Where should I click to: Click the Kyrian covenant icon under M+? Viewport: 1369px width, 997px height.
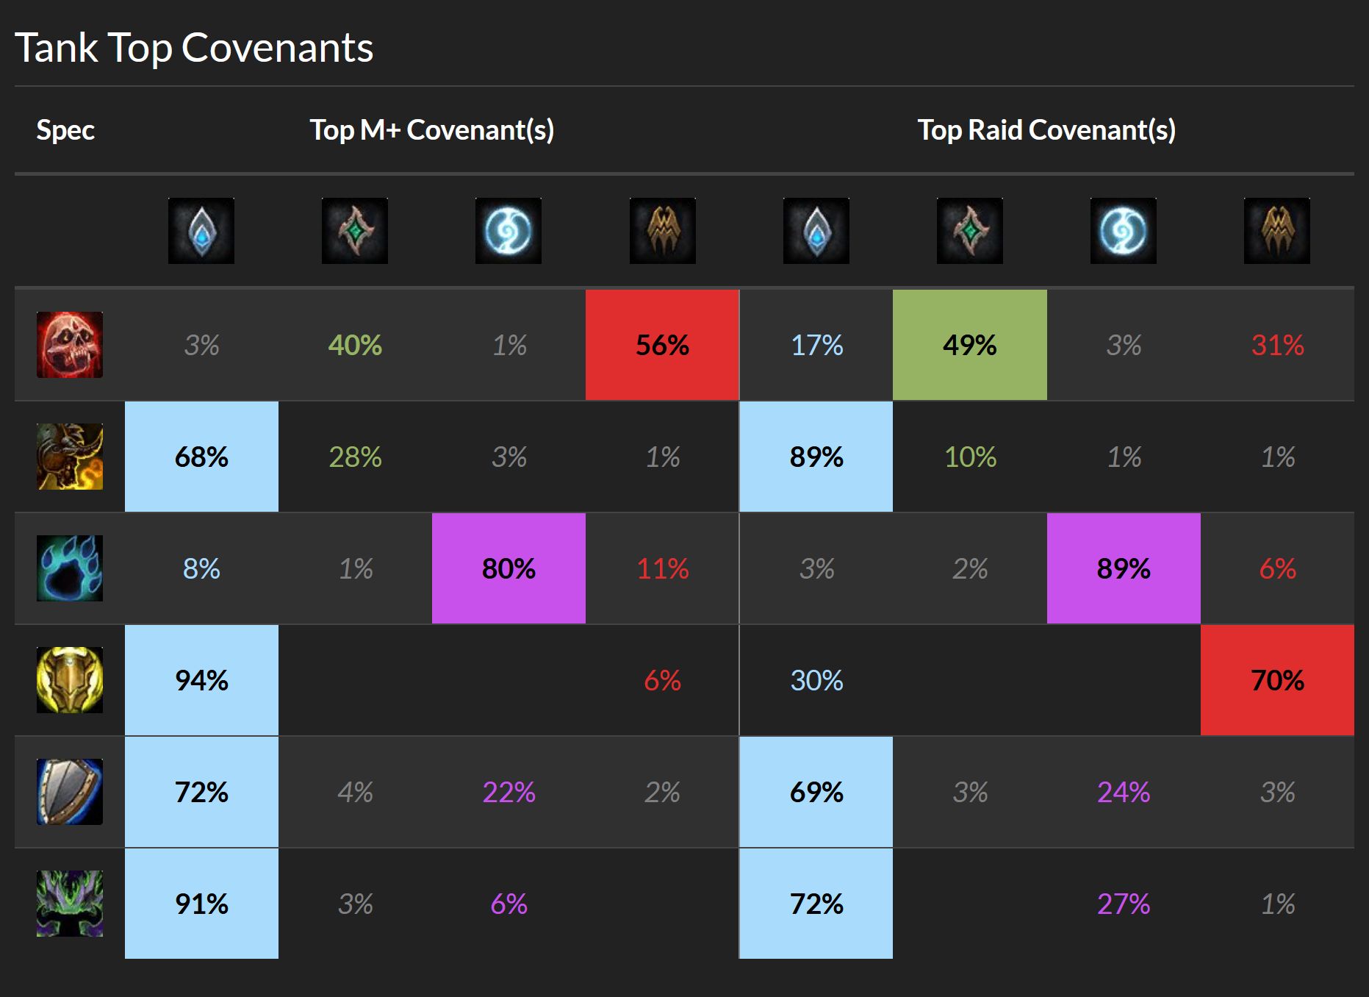click(x=201, y=231)
